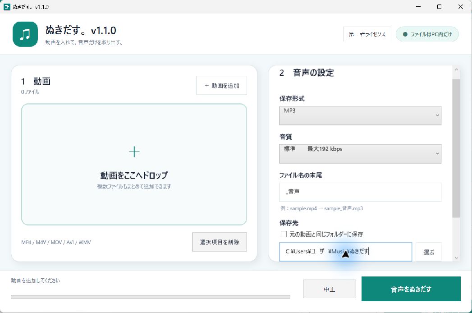This screenshot has height=313, width=472.
Task: Enable 元の動画と同じフォルダーに保存 checkbox
Action: pyautogui.click(x=284, y=234)
